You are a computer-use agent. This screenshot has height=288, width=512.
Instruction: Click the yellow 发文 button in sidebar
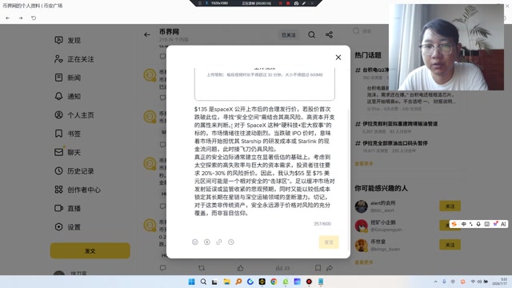point(90,250)
